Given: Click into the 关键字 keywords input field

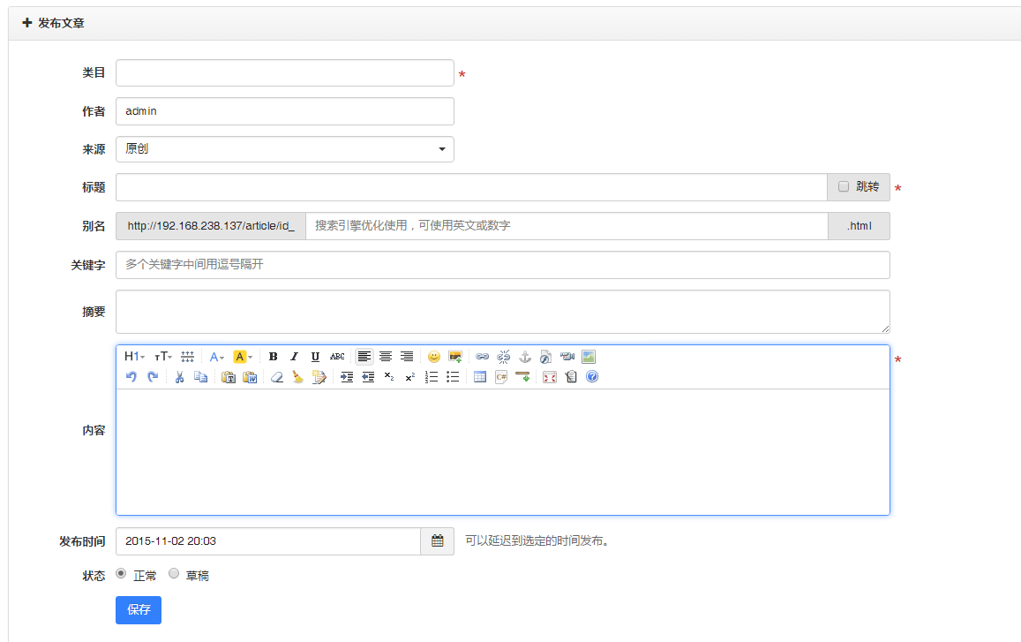Looking at the screenshot, I should coord(502,265).
